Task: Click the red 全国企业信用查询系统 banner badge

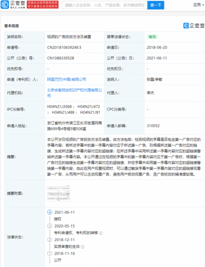Action: [x=43, y=5]
